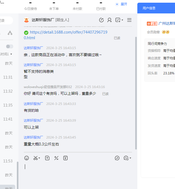The image size is (175, 189).
Task: Click the forward message arrow icon
Action: point(117,158)
